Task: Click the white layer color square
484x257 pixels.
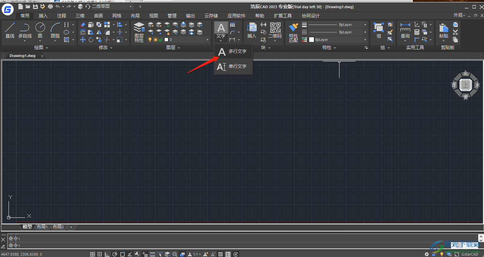Action: [x=166, y=40]
